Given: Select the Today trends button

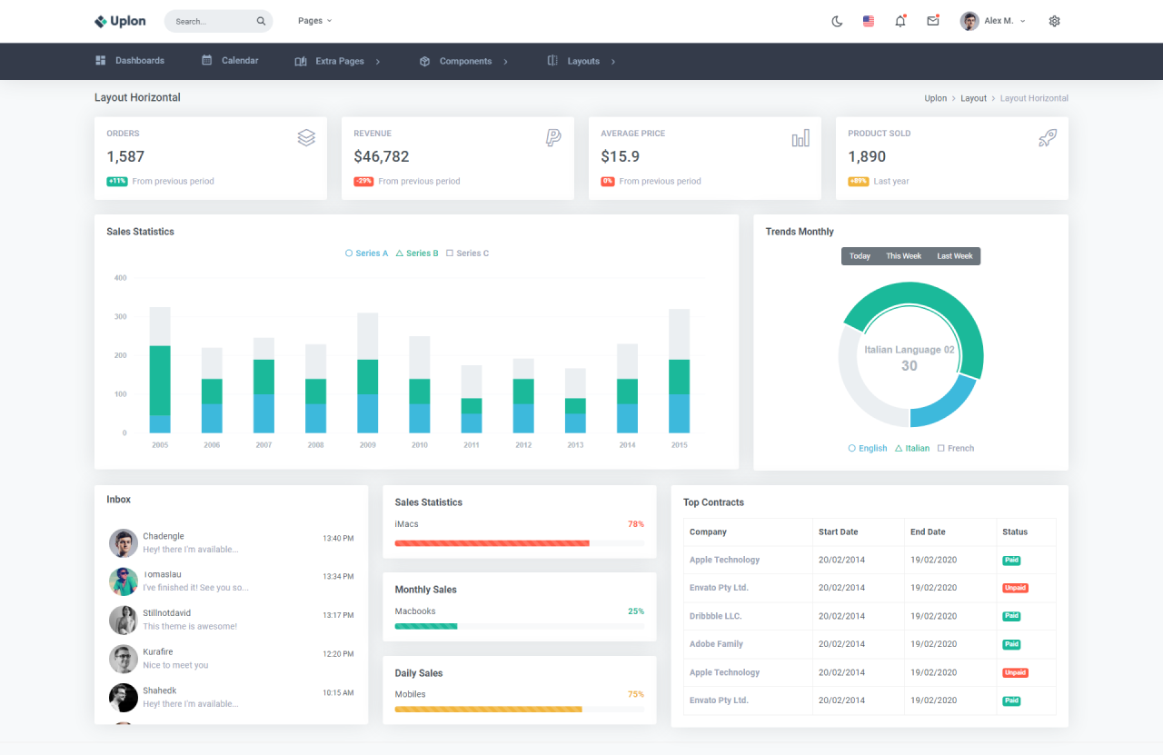Looking at the screenshot, I should point(860,256).
